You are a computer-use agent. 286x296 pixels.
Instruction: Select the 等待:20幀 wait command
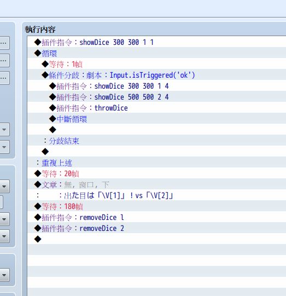[x=156, y=173]
